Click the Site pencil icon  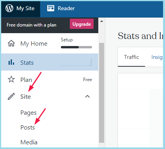tap(11, 96)
